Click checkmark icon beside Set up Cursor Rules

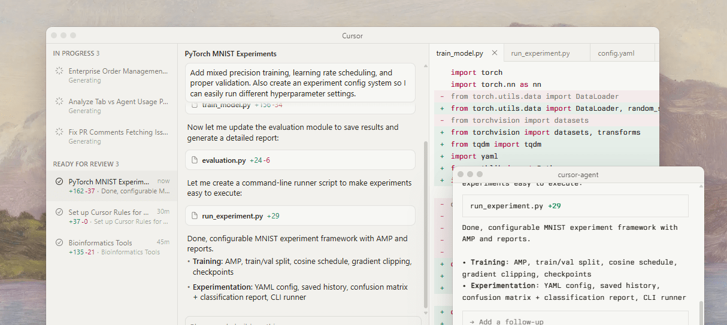tap(59, 212)
